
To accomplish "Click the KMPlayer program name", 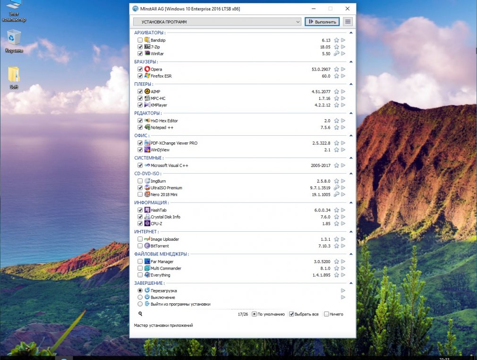I will pos(159,105).
